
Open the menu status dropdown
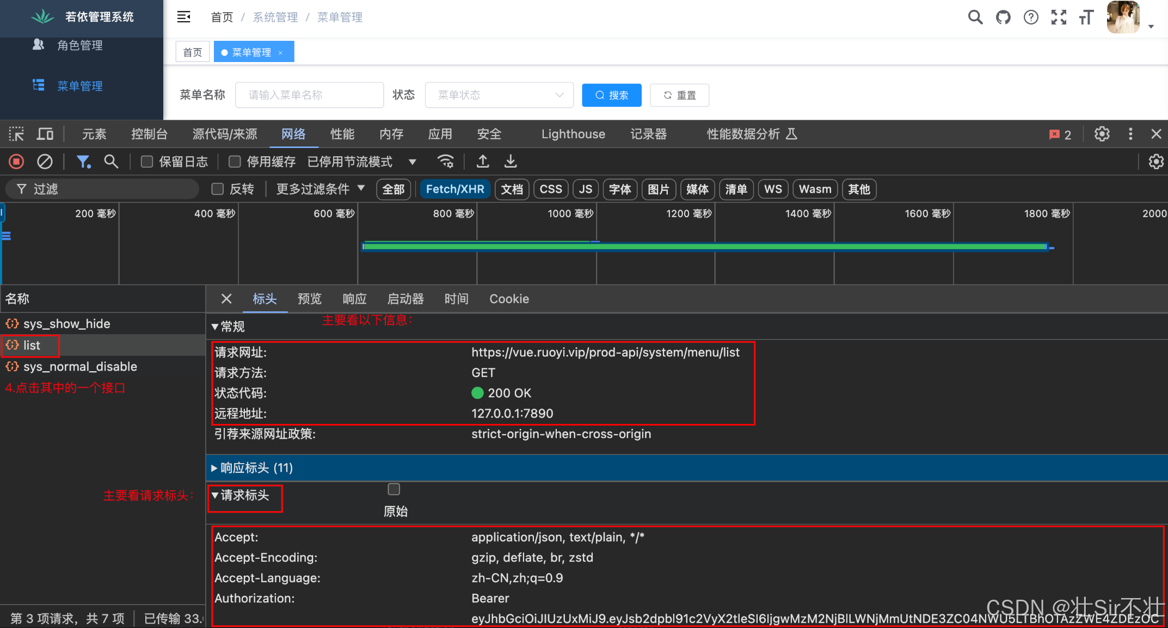(499, 95)
